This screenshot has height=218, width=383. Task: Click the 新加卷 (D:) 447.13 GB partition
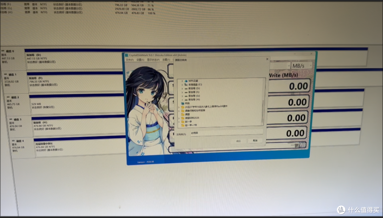[x=74, y=59]
